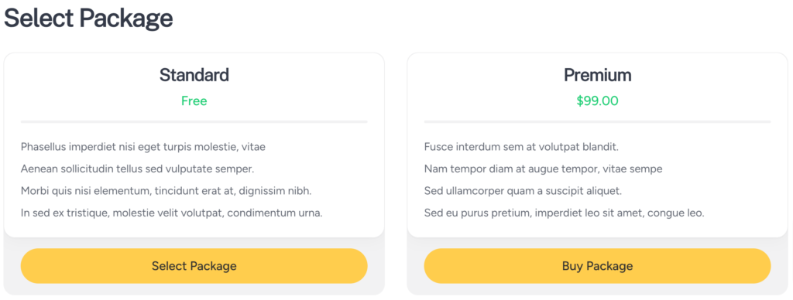Select the Premium plan title
The width and height of the screenshot is (793, 300).
point(597,75)
